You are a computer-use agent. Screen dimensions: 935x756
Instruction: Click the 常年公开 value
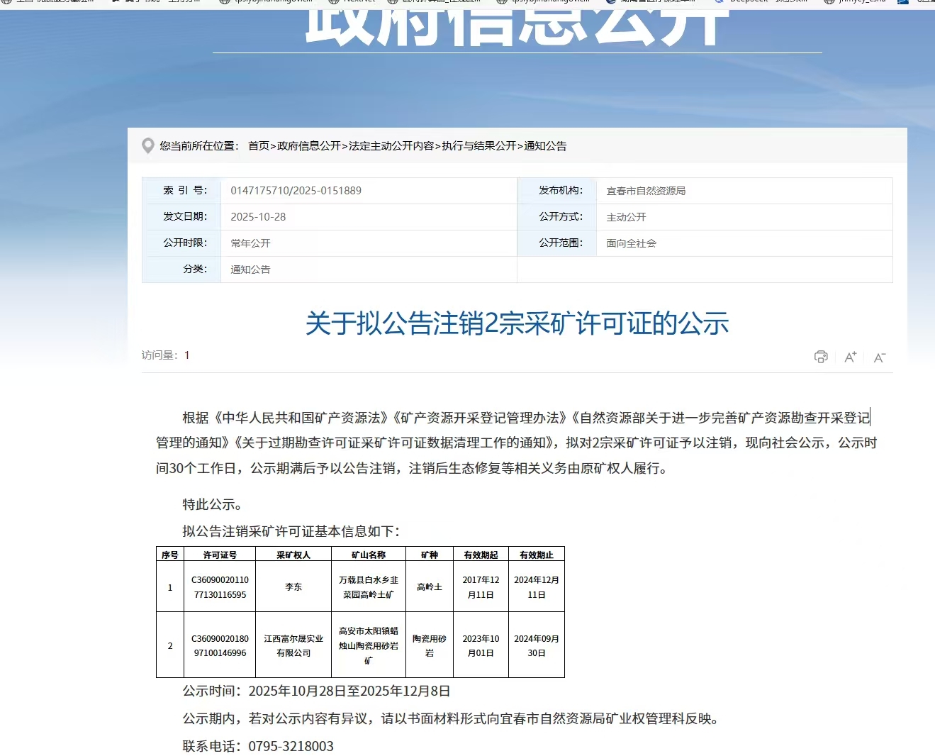click(x=250, y=243)
